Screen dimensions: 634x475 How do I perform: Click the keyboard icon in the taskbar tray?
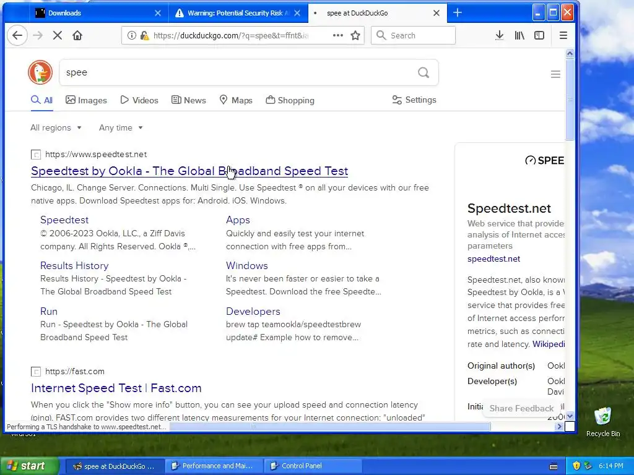click(x=554, y=466)
